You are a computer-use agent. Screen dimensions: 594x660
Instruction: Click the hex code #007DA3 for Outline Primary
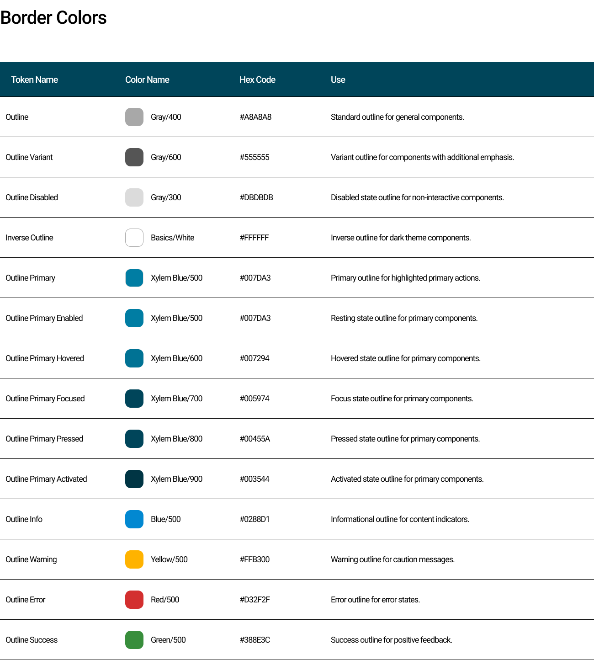[255, 278]
